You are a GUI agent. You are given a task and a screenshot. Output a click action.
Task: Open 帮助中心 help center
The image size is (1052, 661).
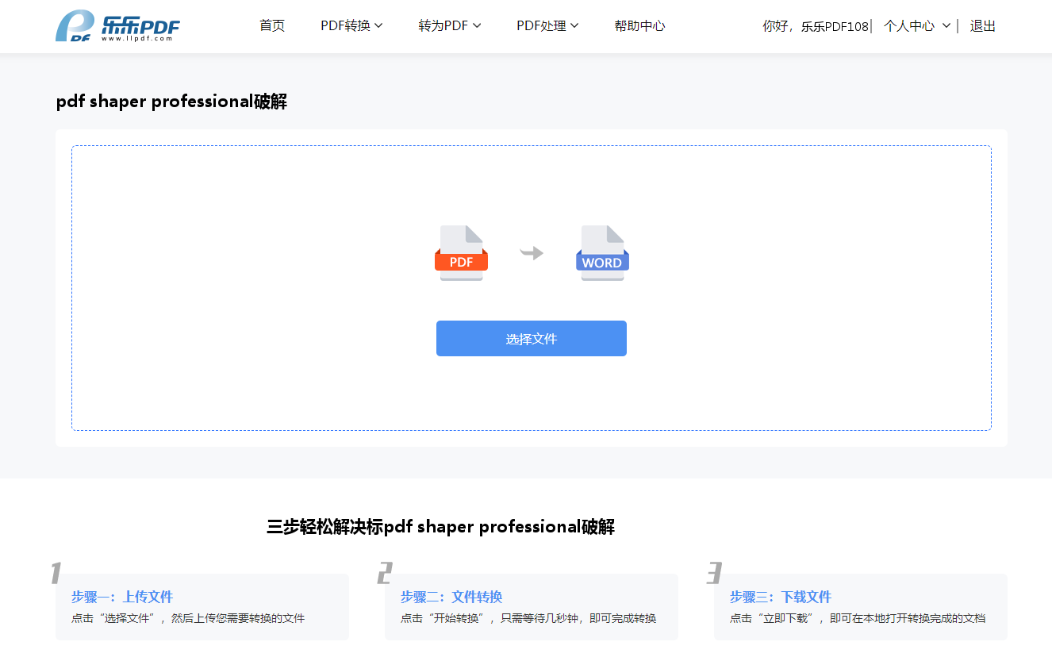639,26
